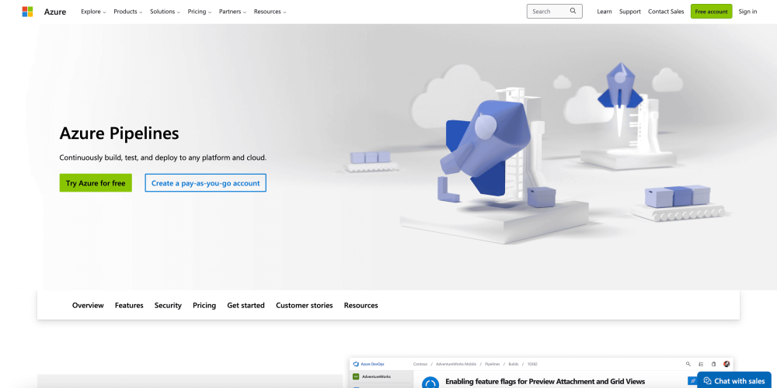Switch to the Features tab
Screen dimensions: 777x388
click(x=129, y=305)
